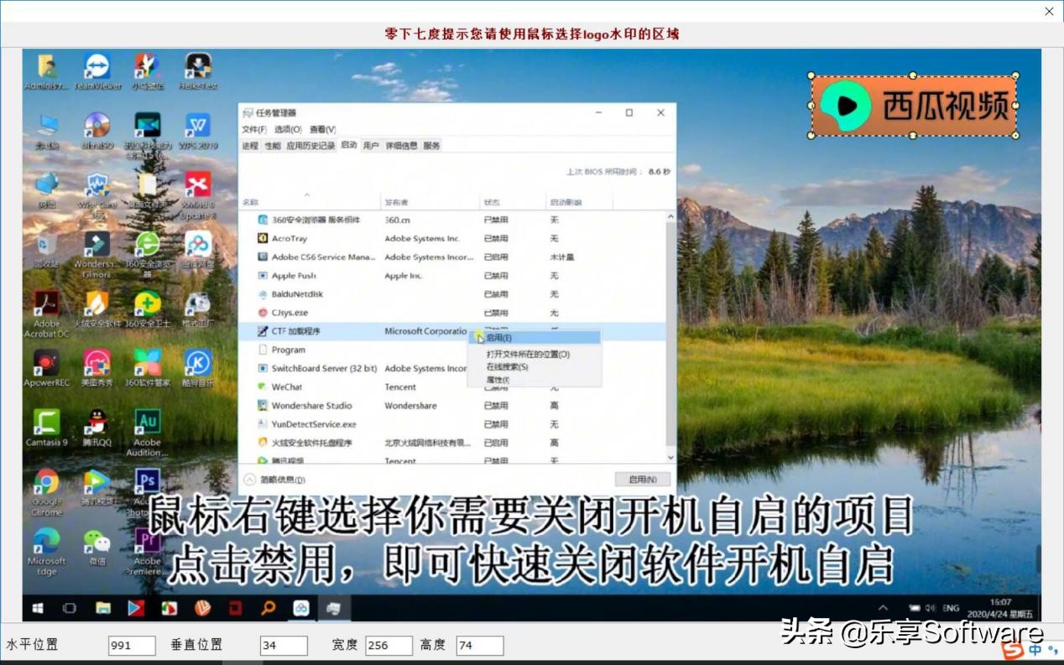Viewport: 1064px width, 665px height.
Task: Switch to the 用户 tab
Action: point(371,145)
